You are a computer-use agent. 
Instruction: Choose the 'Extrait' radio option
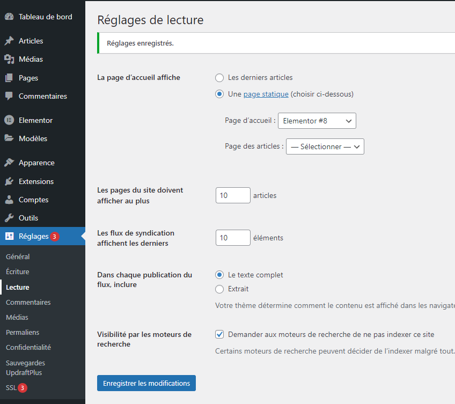pyautogui.click(x=219, y=289)
